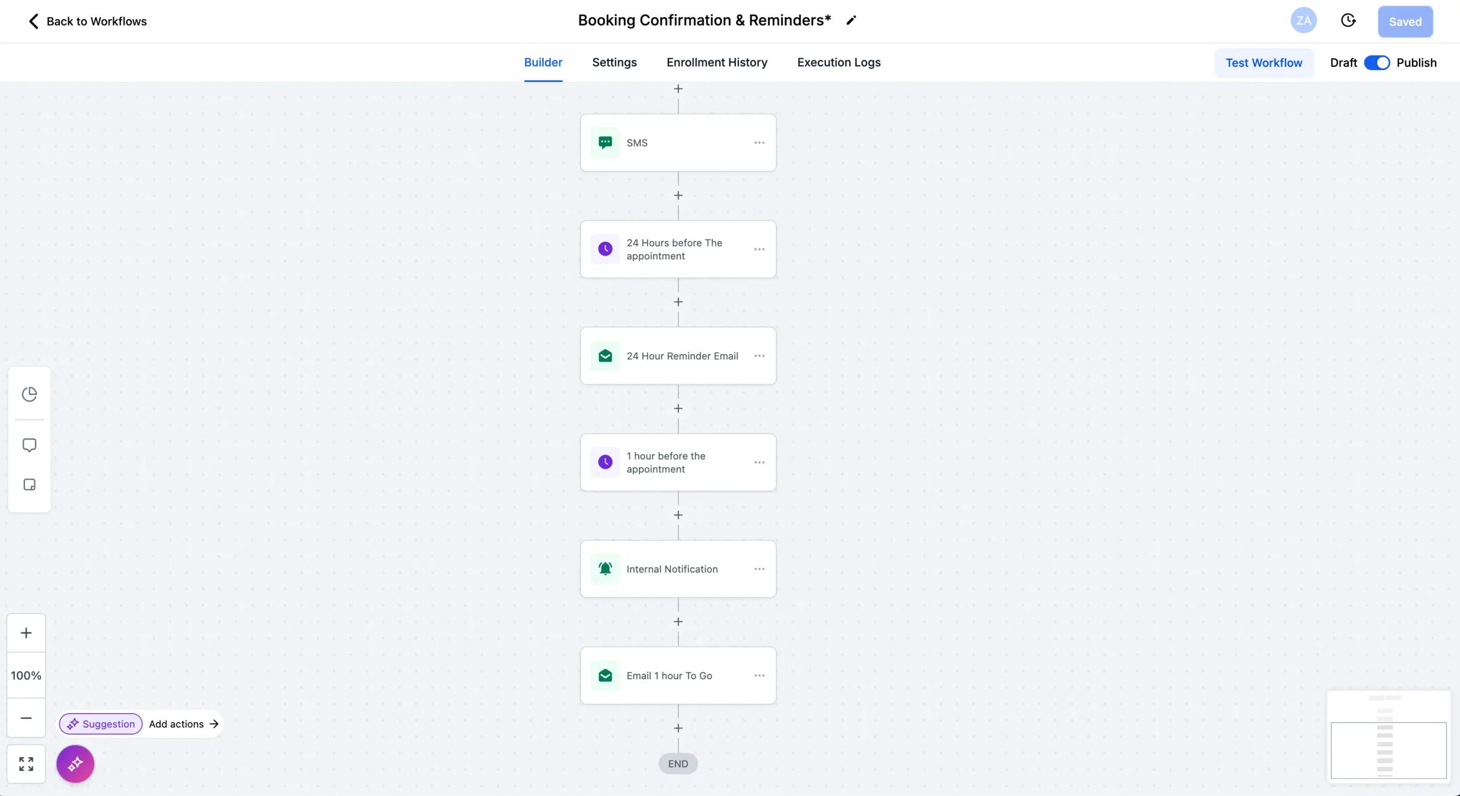The height and width of the screenshot is (796, 1460).
Task: Open the Execution Logs tab
Action: pos(838,63)
